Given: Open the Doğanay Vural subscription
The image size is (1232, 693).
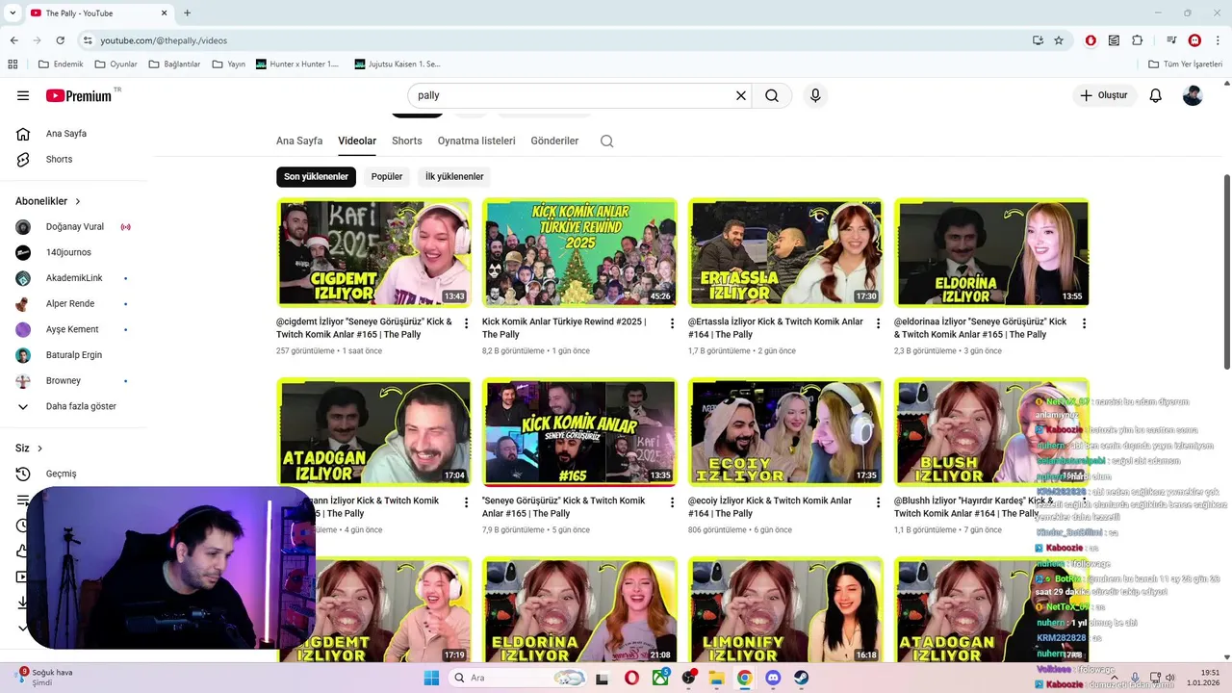Looking at the screenshot, I should [74, 227].
